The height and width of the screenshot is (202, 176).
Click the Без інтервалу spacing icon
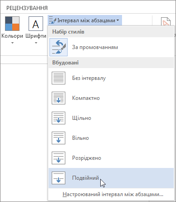[x=59, y=78]
